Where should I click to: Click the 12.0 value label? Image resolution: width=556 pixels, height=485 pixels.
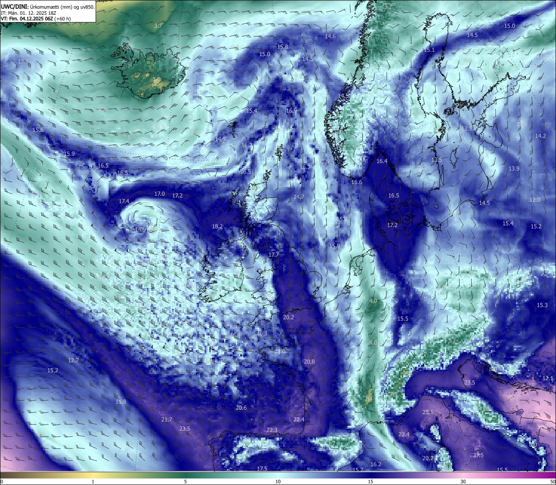click(x=535, y=200)
